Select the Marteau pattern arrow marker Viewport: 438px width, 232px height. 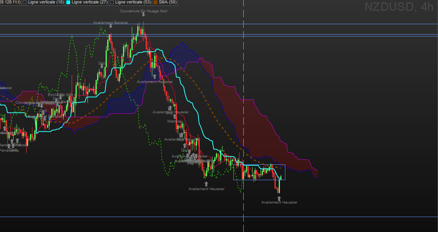[x=175, y=116]
